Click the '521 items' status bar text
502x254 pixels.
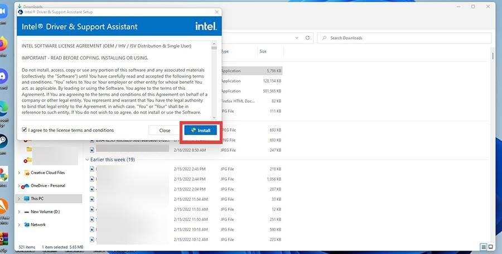(27, 247)
